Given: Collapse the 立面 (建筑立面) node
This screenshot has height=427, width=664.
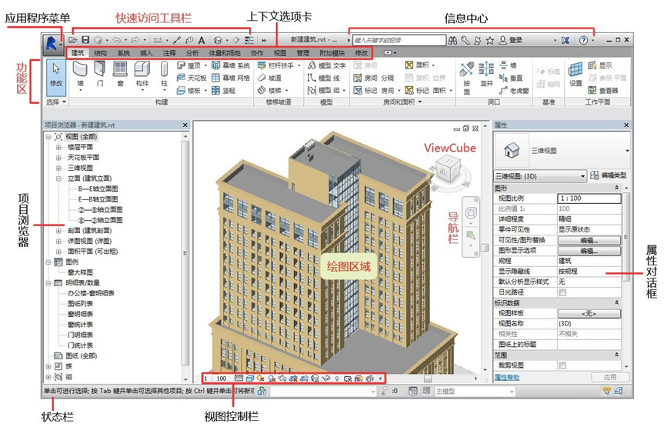Looking at the screenshot, I should pos(58,178).
